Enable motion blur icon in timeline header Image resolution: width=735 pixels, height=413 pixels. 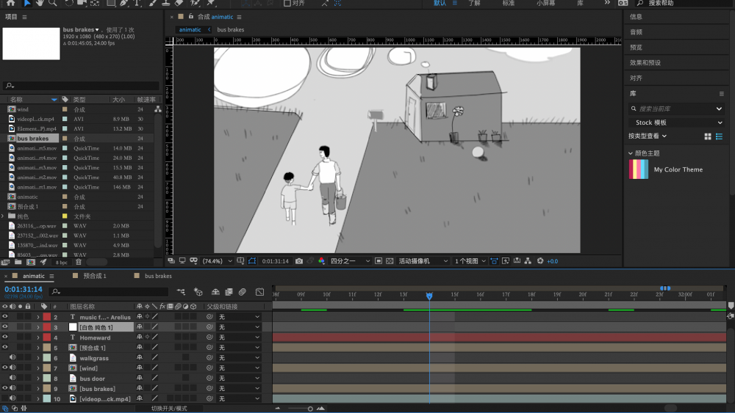pyautogui.click(x=243, y=292)
